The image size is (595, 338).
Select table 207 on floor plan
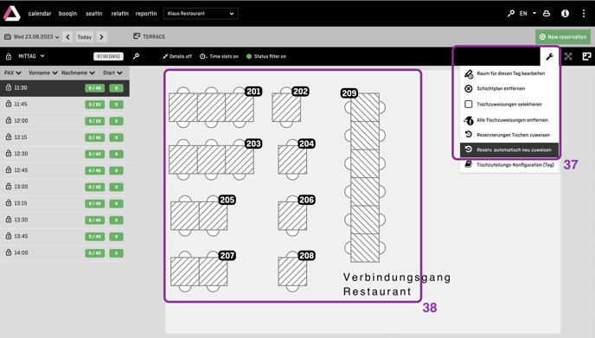point(199,271)
